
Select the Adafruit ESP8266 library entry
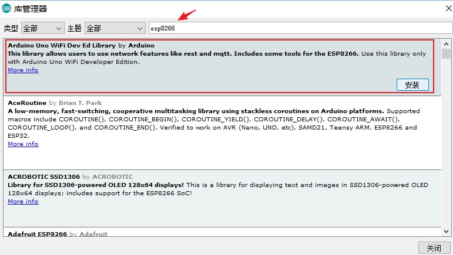(x=222, y=233)
